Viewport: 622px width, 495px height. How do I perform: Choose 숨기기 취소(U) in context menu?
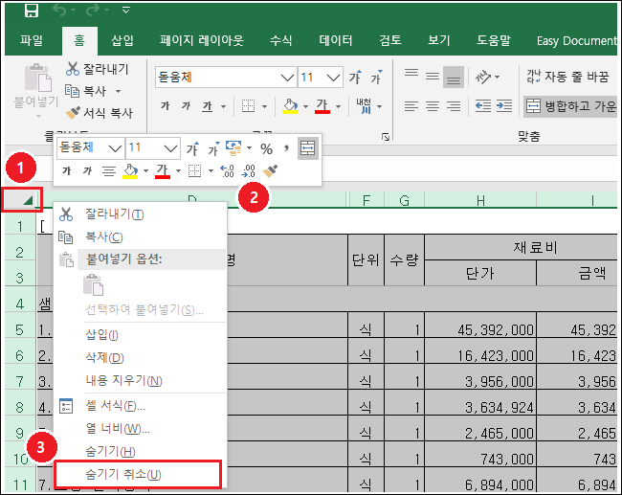tap(138, 474)
